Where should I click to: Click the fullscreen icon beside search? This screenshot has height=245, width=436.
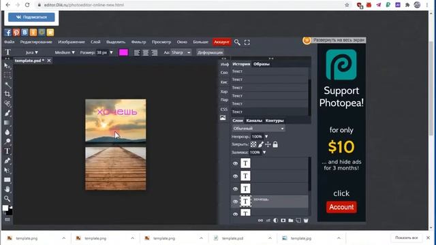click(247, 42)
